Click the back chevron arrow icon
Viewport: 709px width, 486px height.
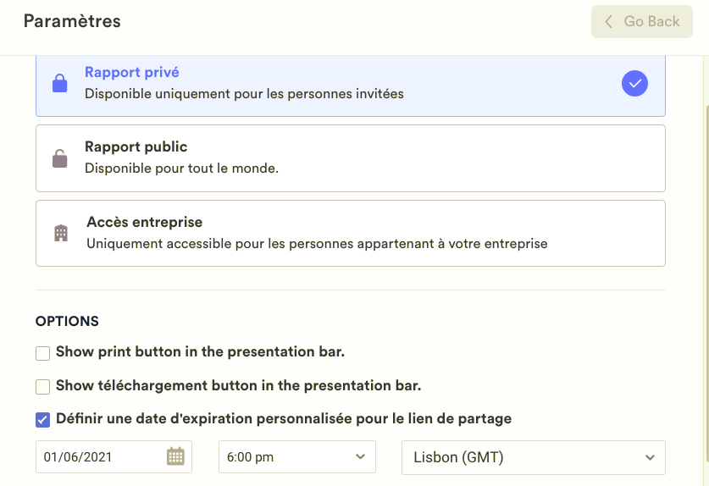pyautogui.click(x=608, y=22)
